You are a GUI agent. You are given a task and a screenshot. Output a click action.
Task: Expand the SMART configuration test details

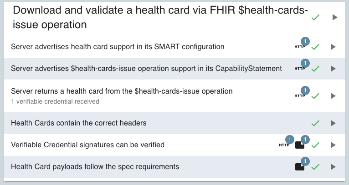(333, 47)
